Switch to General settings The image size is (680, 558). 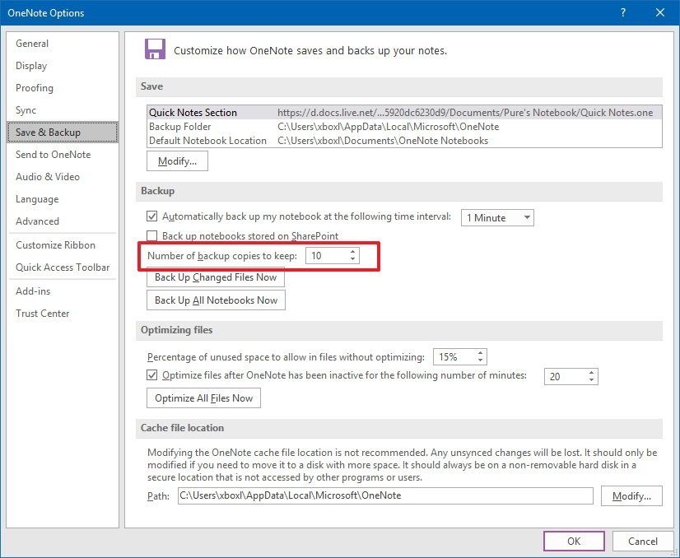(x=33, y=44)
